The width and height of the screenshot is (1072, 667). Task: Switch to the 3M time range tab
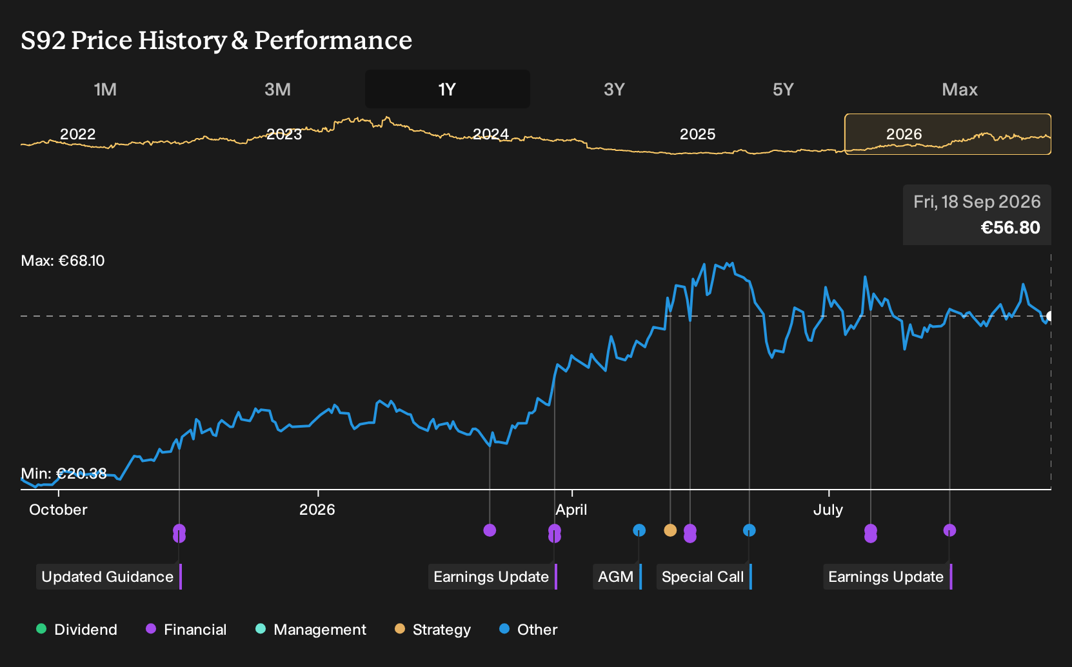(x=277, y=90)
